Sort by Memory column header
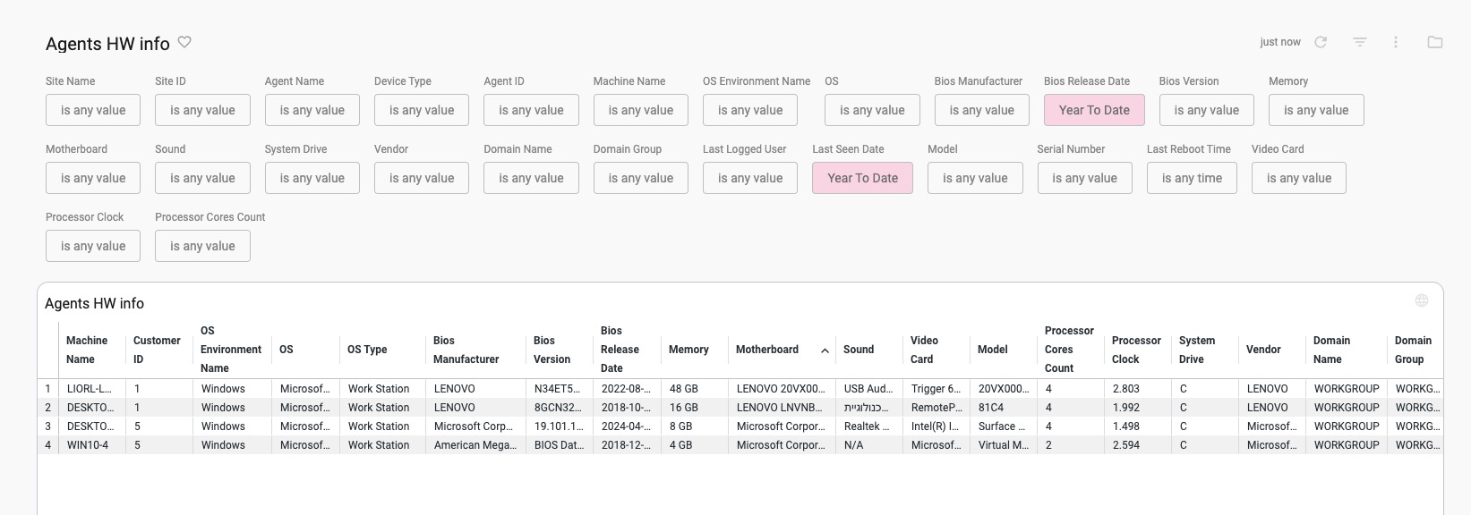The height and width of the screenshot is (515, 1471). pos(688,350)
